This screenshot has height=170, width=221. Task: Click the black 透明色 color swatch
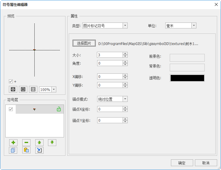click(187, 78)
